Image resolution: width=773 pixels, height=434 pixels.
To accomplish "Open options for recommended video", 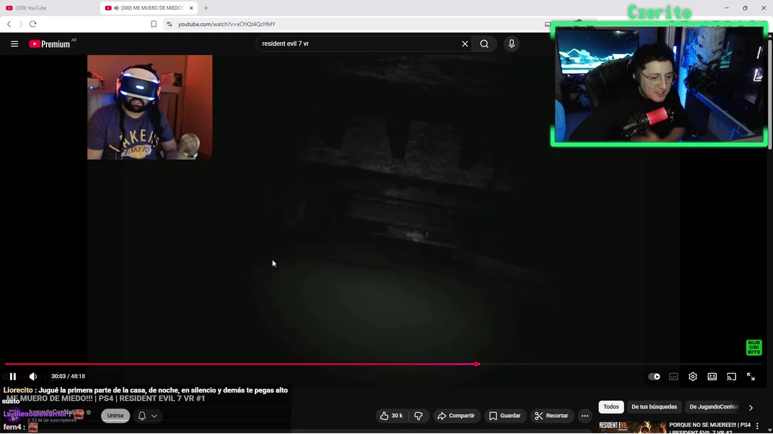I will point(757,426).
